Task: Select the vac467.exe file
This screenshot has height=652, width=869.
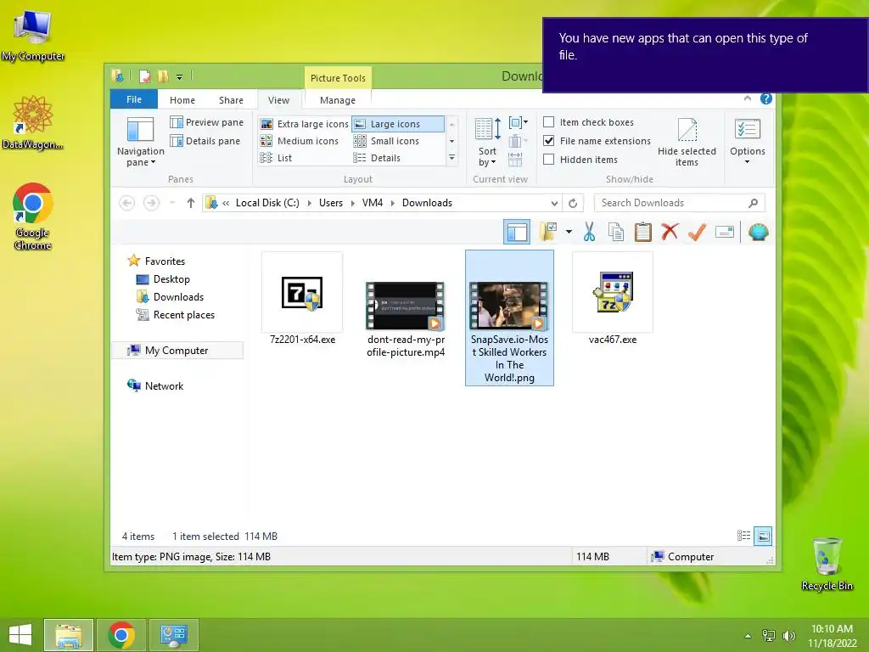Action: (613, 300)
